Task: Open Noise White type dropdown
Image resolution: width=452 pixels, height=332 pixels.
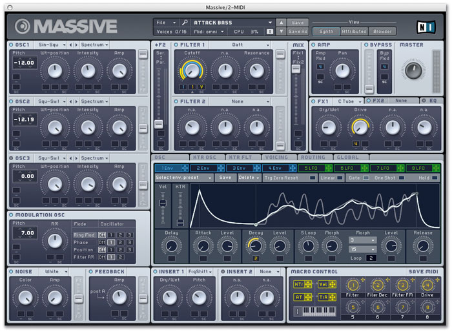Action: 56,271
